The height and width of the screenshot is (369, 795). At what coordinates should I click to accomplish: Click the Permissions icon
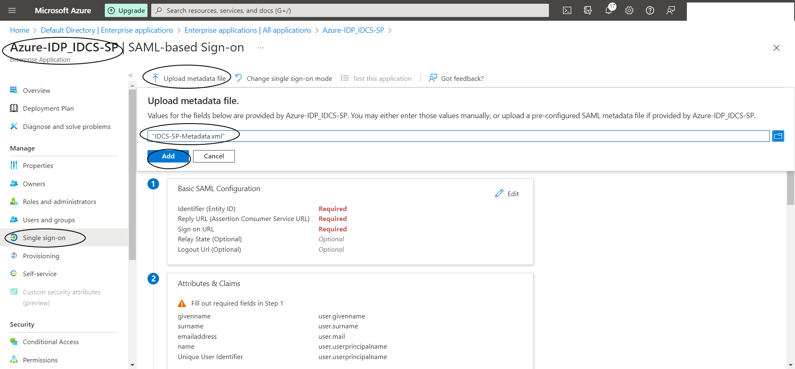(14, 360)
